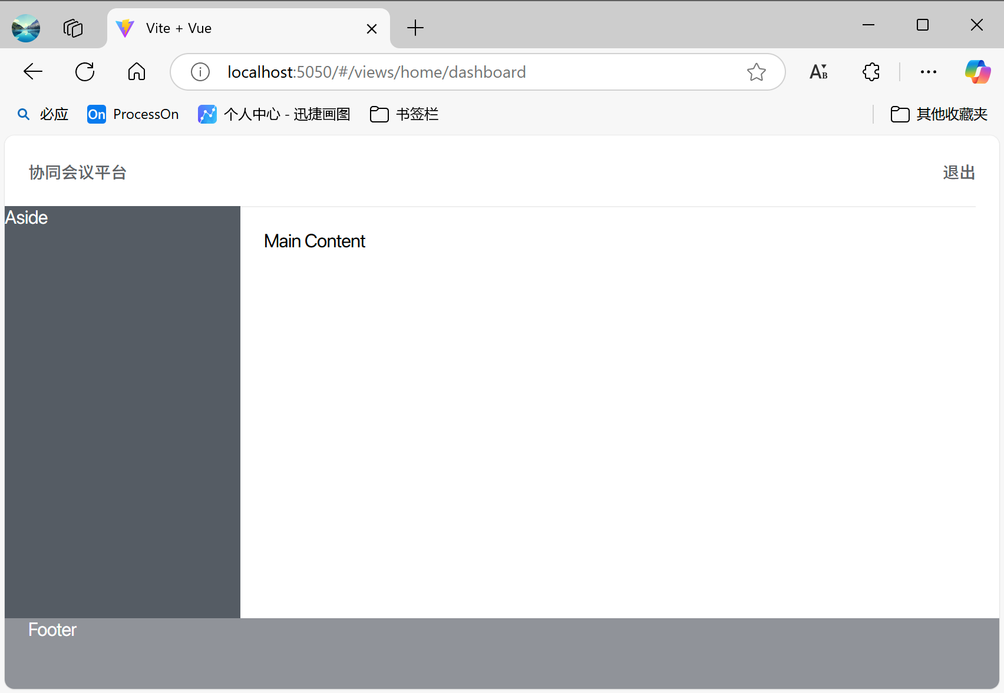Minimize the browser window
1004x693 pixels.
click(x=868, y=25)
